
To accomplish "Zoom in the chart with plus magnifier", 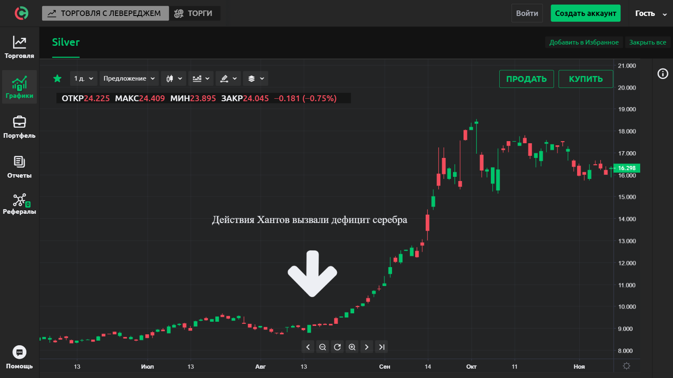I will 352,347.
